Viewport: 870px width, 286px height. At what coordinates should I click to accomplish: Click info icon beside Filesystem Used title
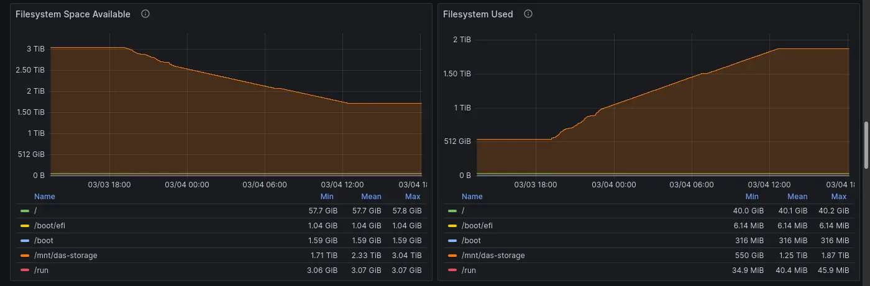(528, 14)
